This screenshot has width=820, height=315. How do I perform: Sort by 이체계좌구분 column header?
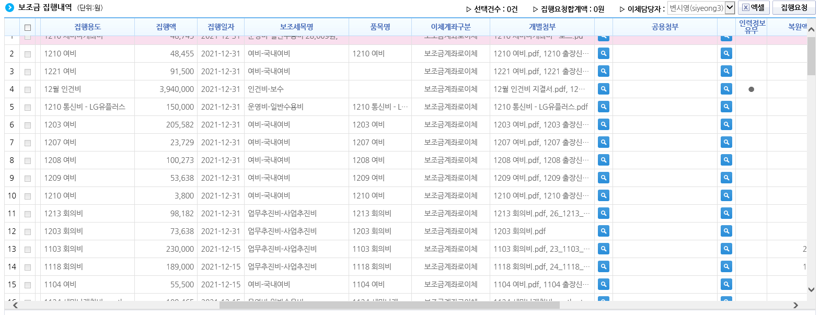click(x=451, y=27)
